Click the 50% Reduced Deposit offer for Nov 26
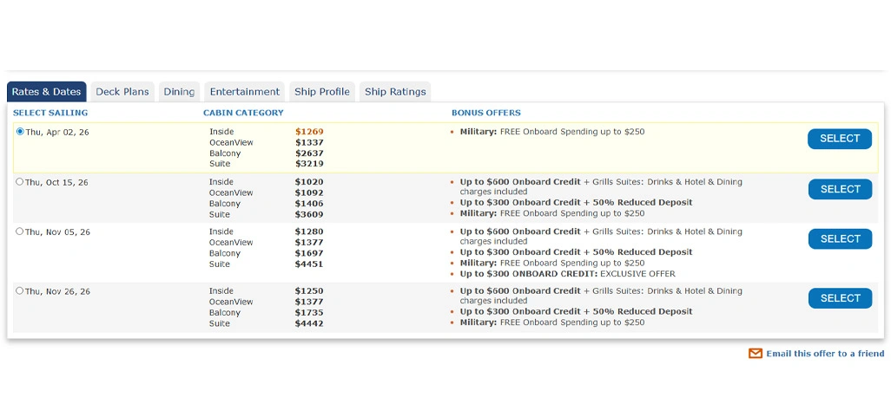 click(576, 311)
